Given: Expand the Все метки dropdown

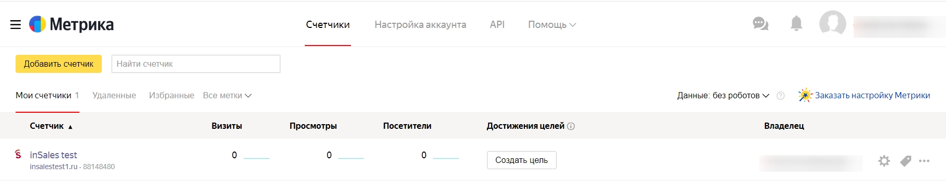Looking at the screenshot, I should [x=227, y=95].
